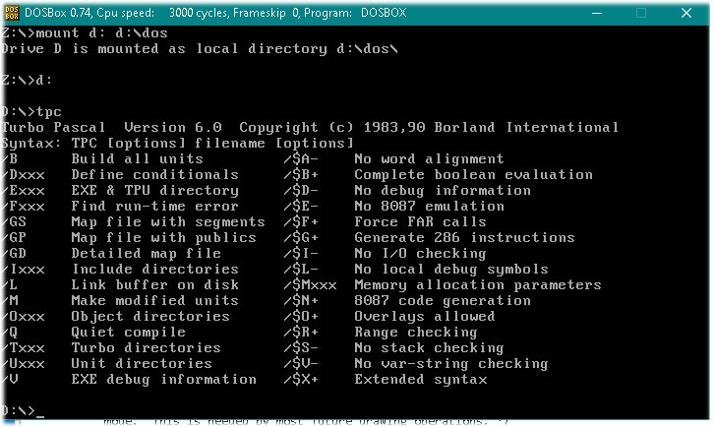The height and width of the screenshot is (427, 714).
Task: Click 'Make modified units' text
Action: click(154, 300)
